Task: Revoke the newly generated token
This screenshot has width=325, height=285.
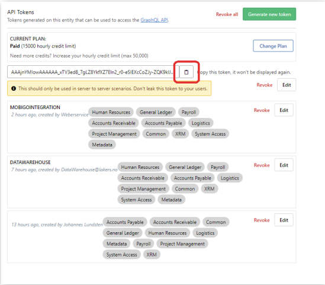Action: (x=265, y=85)
